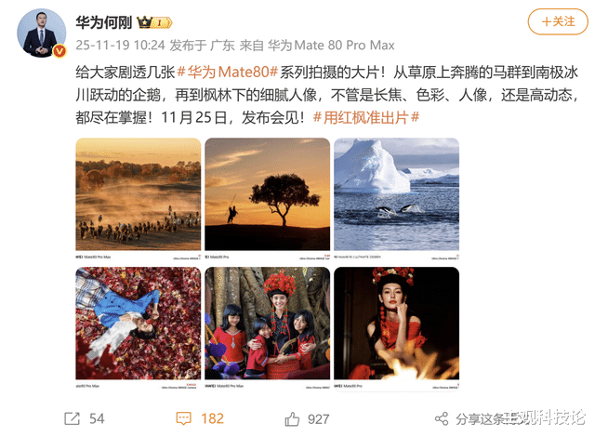Follow the user with +关注 button
The image size is (595, 437).
[558, 21]
